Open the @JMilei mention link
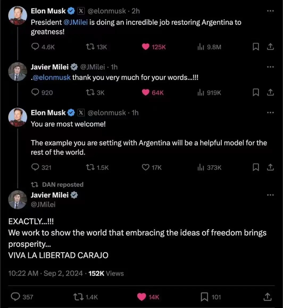 76,22
